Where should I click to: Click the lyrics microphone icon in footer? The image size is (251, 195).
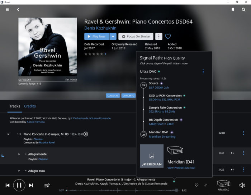pyautogui.click(x=205, y=185)
